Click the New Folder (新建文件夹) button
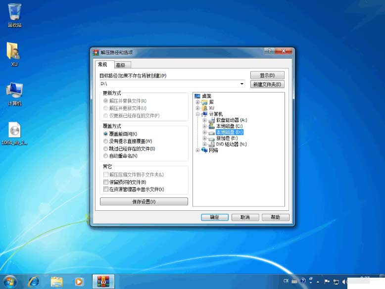Screen dimensions: 385x289 click(267, 84)
